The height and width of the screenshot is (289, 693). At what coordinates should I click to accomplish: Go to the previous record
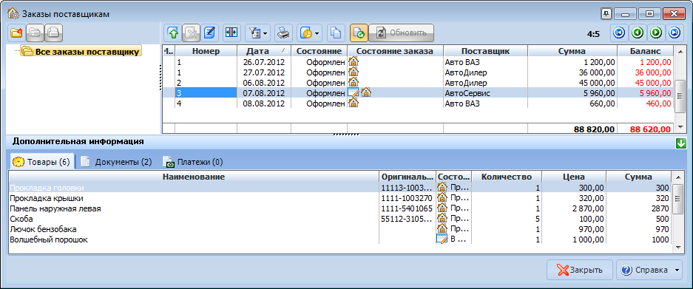coord(638,33)
